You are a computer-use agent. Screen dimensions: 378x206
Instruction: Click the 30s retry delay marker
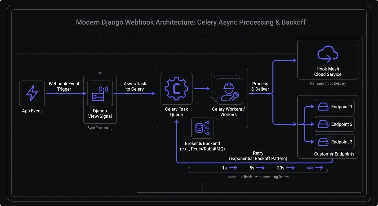[x=281, y=168]
